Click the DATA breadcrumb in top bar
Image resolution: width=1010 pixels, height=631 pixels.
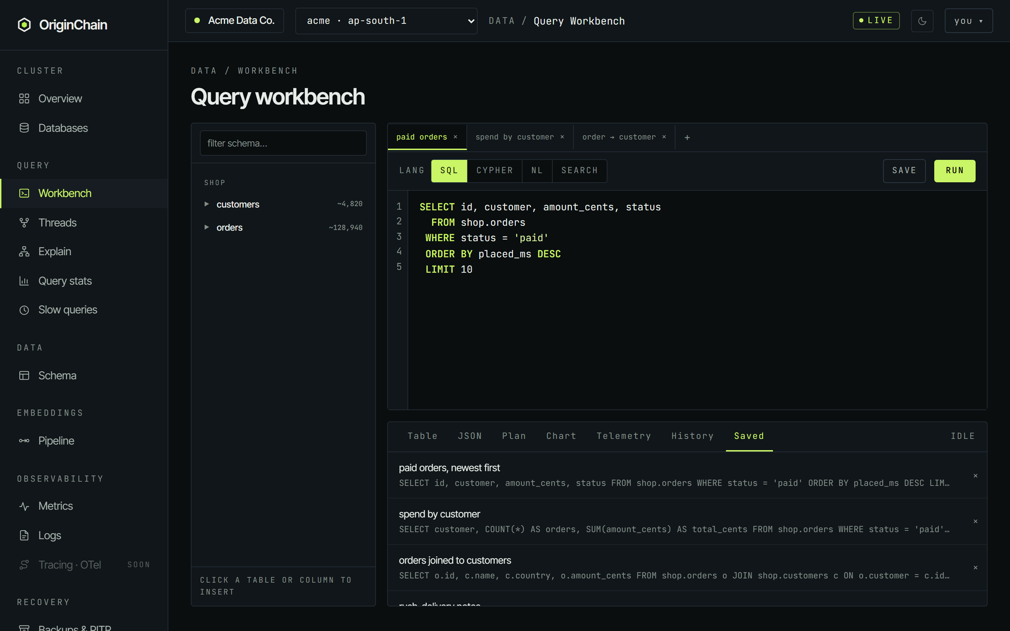click(x=502, y=21)
